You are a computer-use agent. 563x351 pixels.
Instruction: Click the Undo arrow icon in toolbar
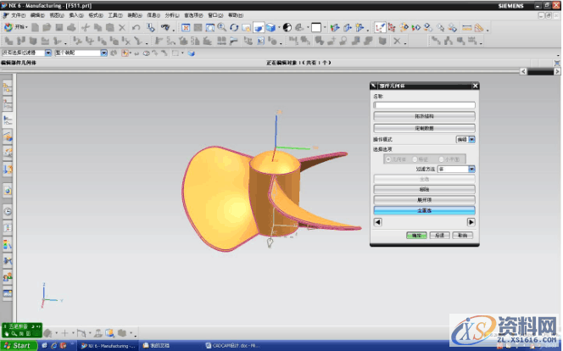click(x=136, y=28)
